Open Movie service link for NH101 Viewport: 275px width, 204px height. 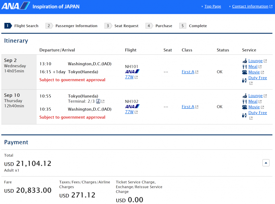point(254,72)
